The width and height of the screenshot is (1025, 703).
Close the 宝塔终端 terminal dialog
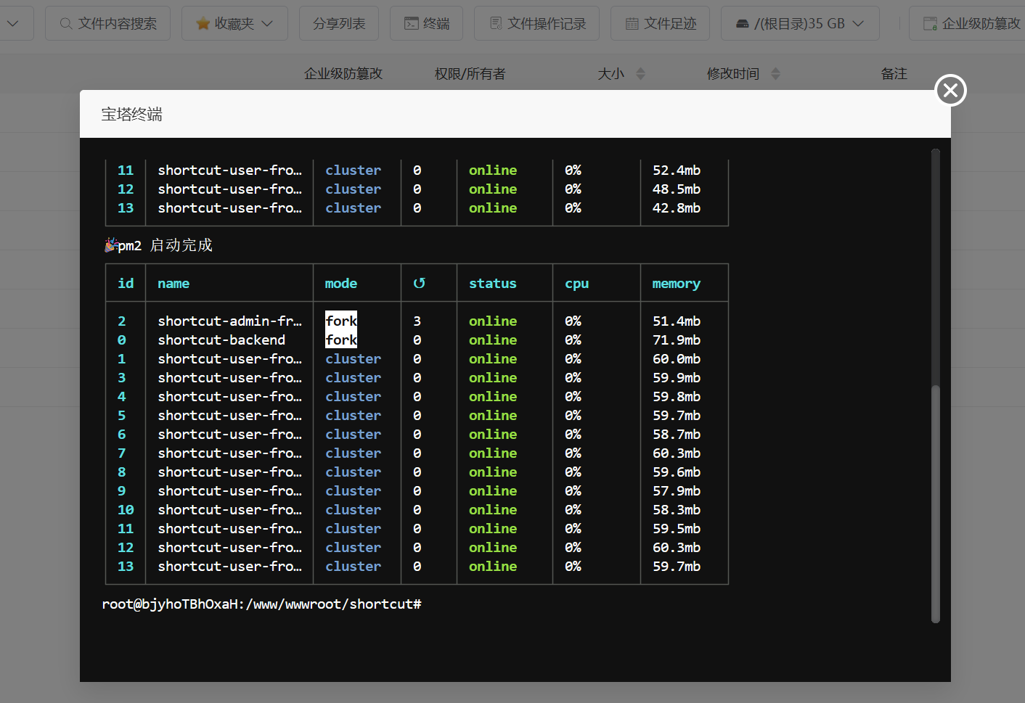[950, 90]
